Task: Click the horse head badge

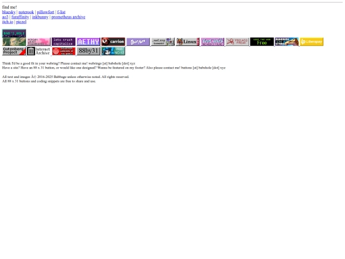Action: pyautogui.click(x=287, y=42)
